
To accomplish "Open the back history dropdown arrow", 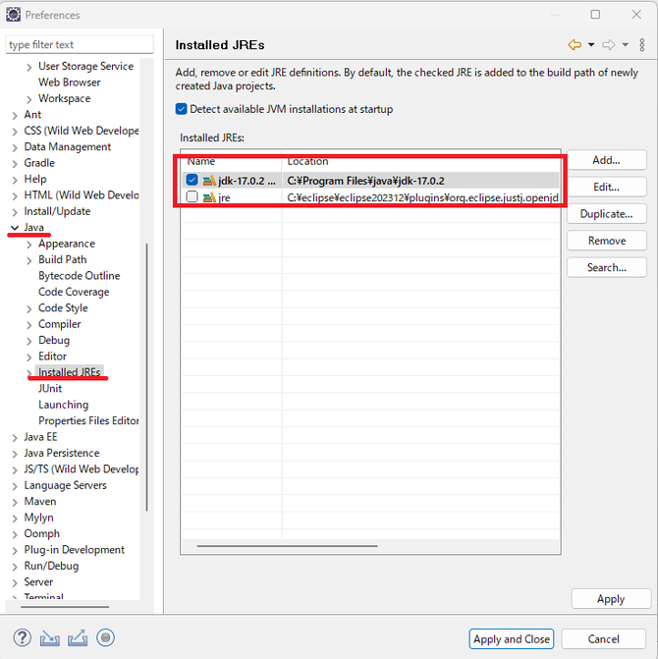I will 591,44.
